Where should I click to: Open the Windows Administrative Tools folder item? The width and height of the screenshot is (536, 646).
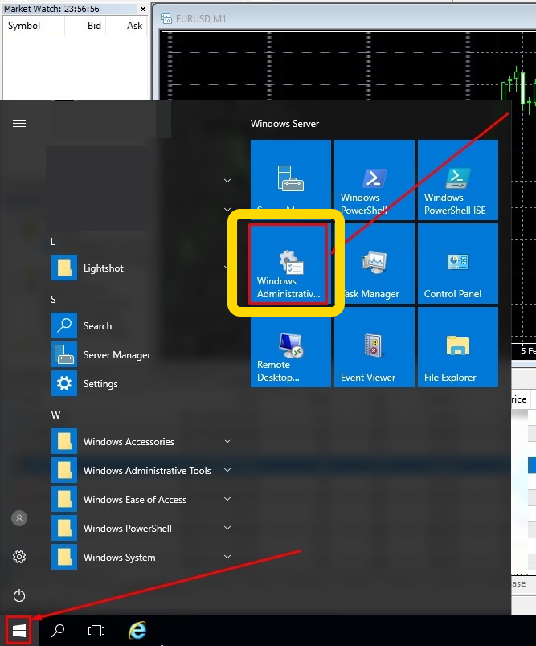(x=140, y=470)
